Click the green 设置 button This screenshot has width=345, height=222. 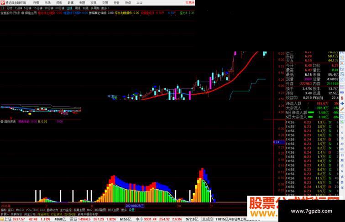click(131, 210)
